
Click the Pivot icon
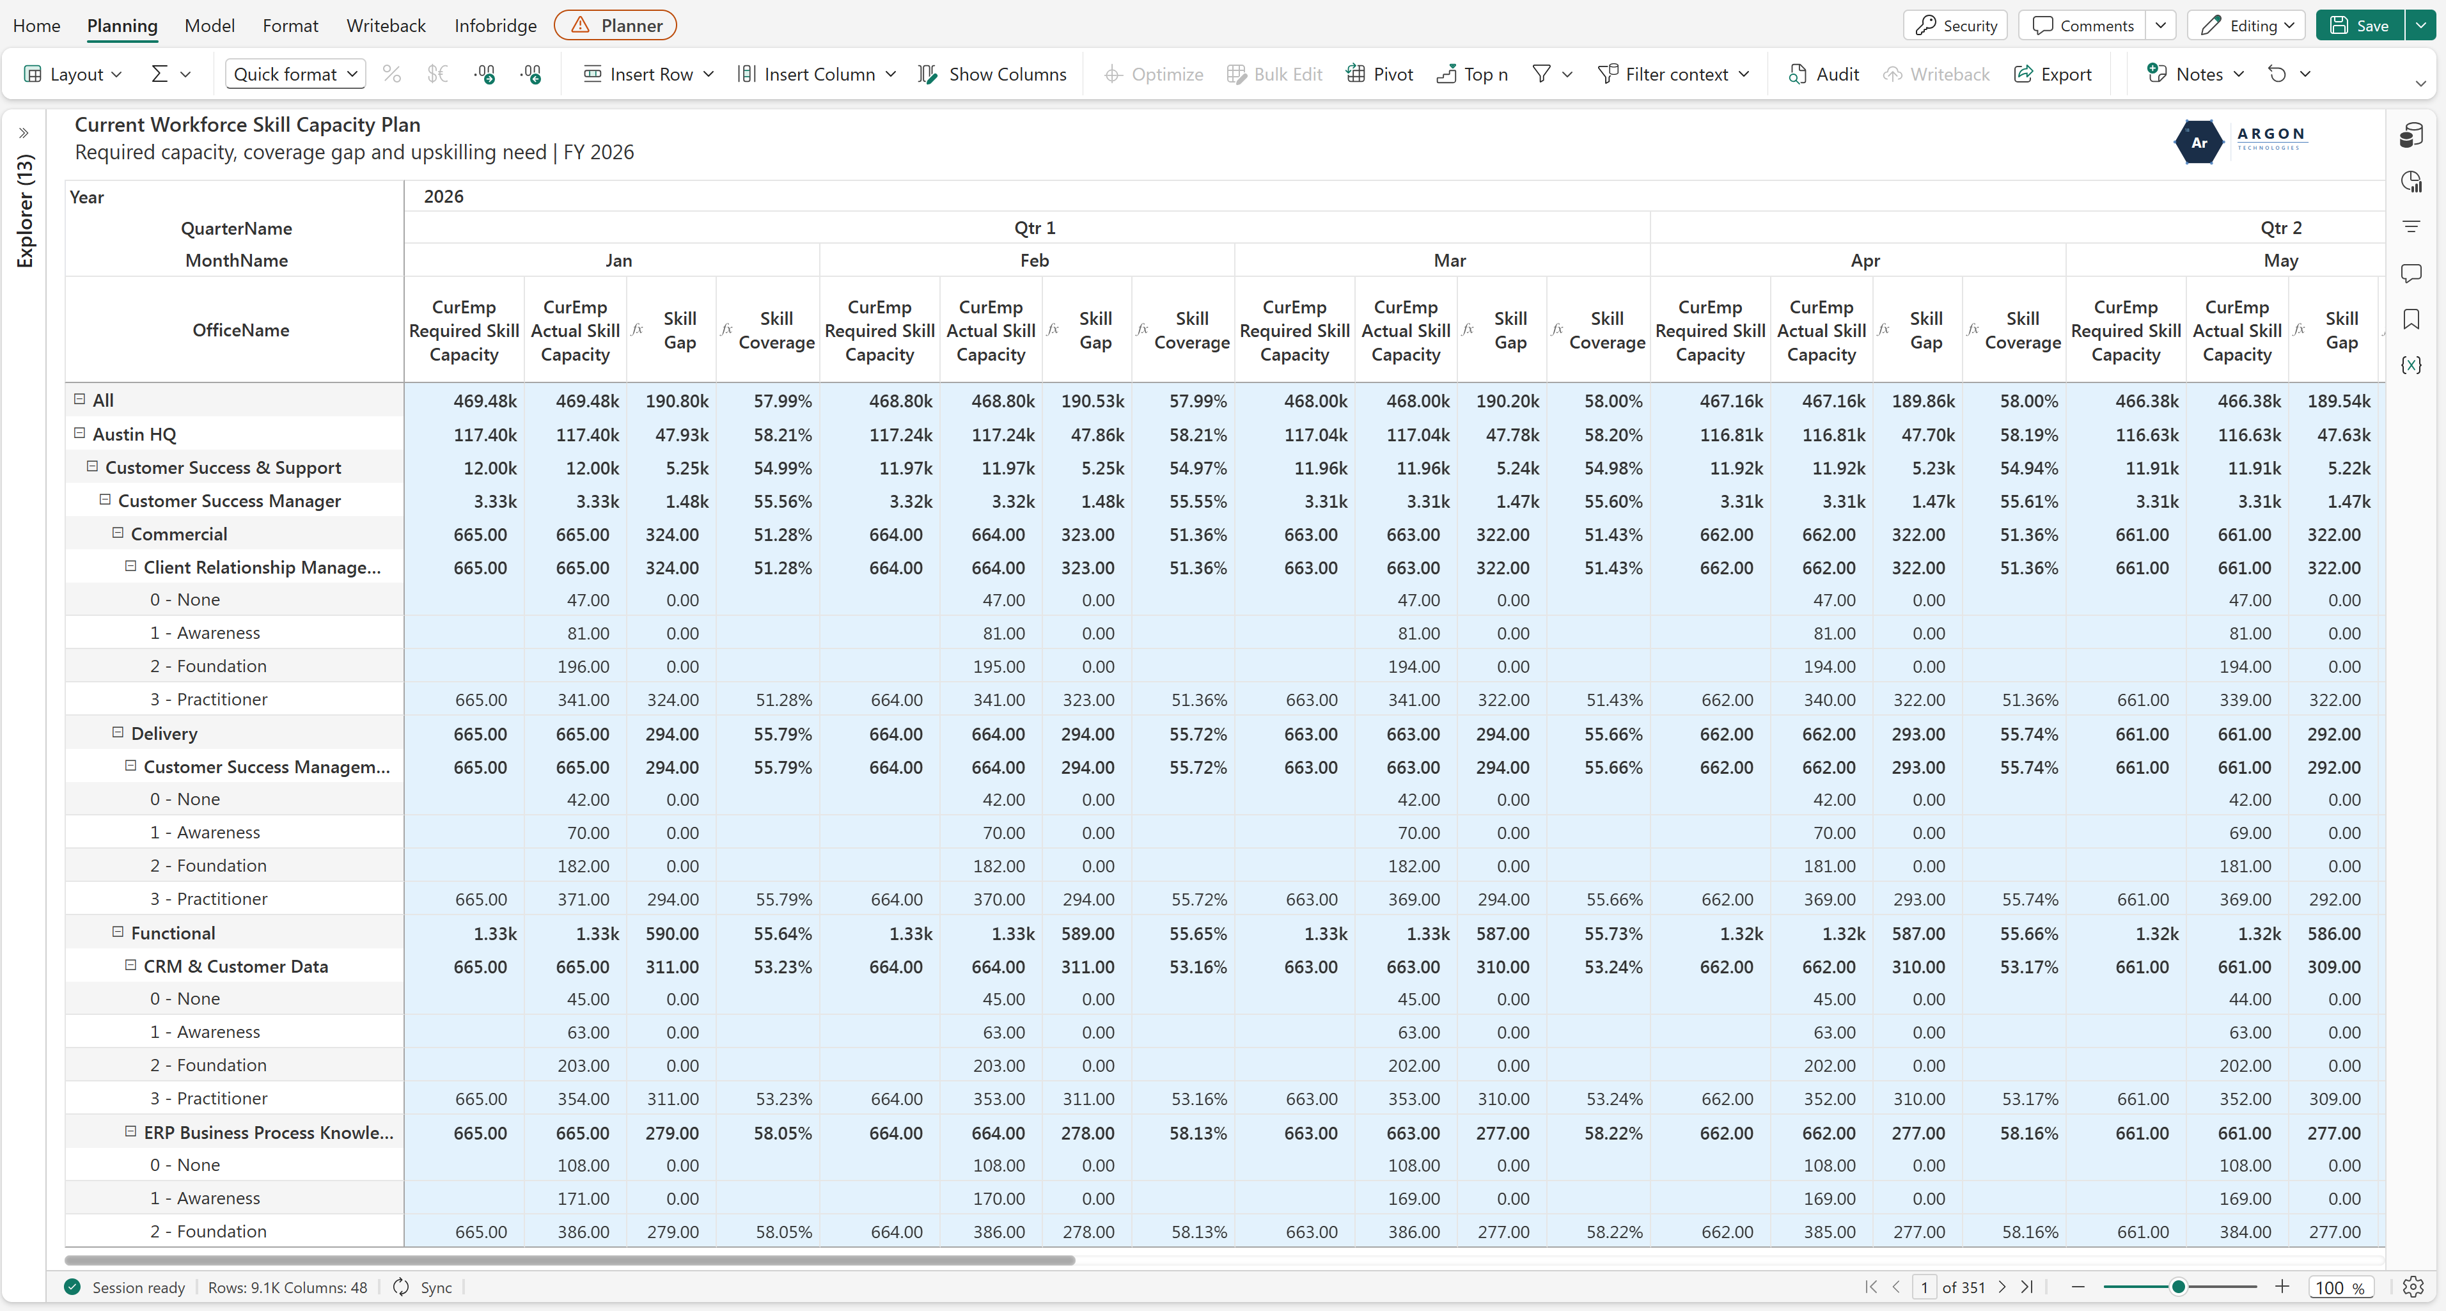coord(1380,74)
